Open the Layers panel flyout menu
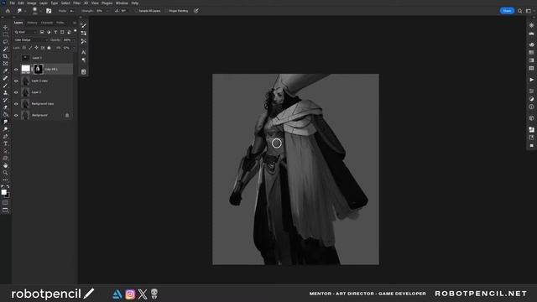This screenshot has width=537, height=302. tap(75, 23)
